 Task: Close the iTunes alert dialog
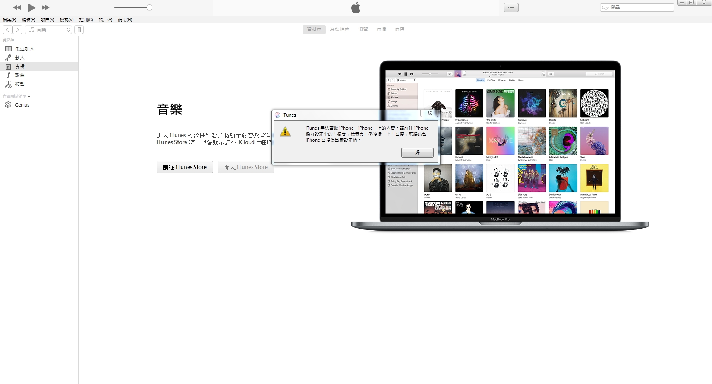point(429,113)
